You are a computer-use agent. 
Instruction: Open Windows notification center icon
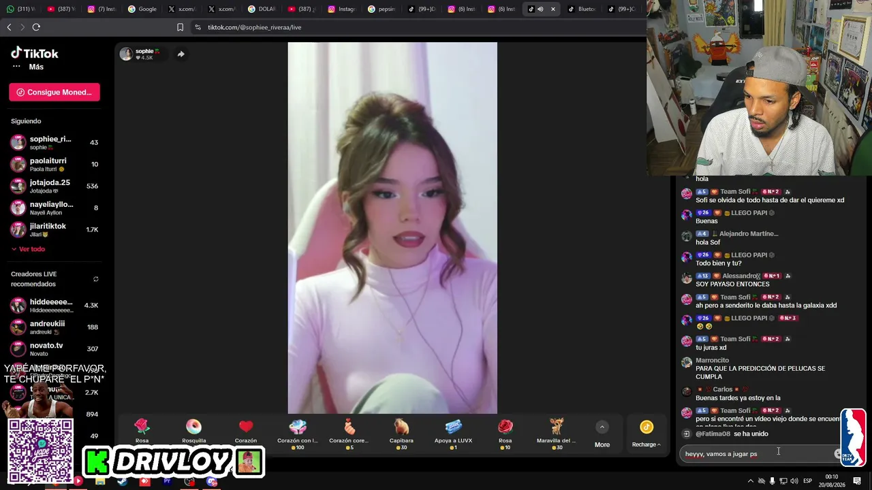(x=857, y=481)
